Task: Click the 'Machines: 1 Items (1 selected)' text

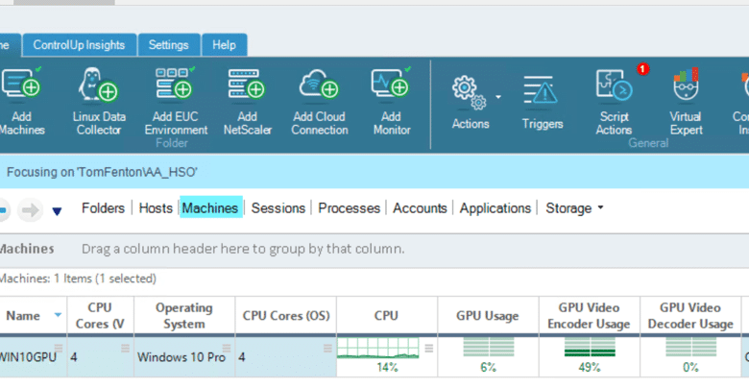Action: 78,279
